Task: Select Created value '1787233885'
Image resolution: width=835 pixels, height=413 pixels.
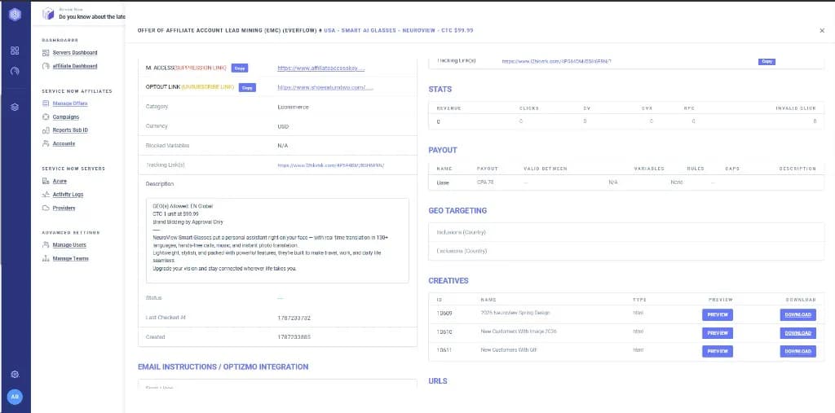Action: 294,337
